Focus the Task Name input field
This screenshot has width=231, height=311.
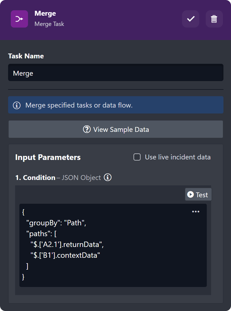coord(116,73)
